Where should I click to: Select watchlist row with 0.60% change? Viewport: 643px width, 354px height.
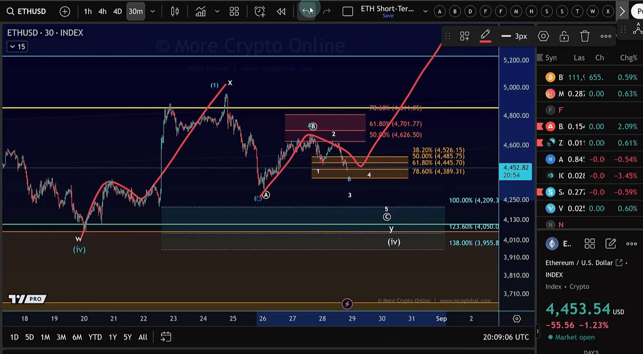click(590, 208)
